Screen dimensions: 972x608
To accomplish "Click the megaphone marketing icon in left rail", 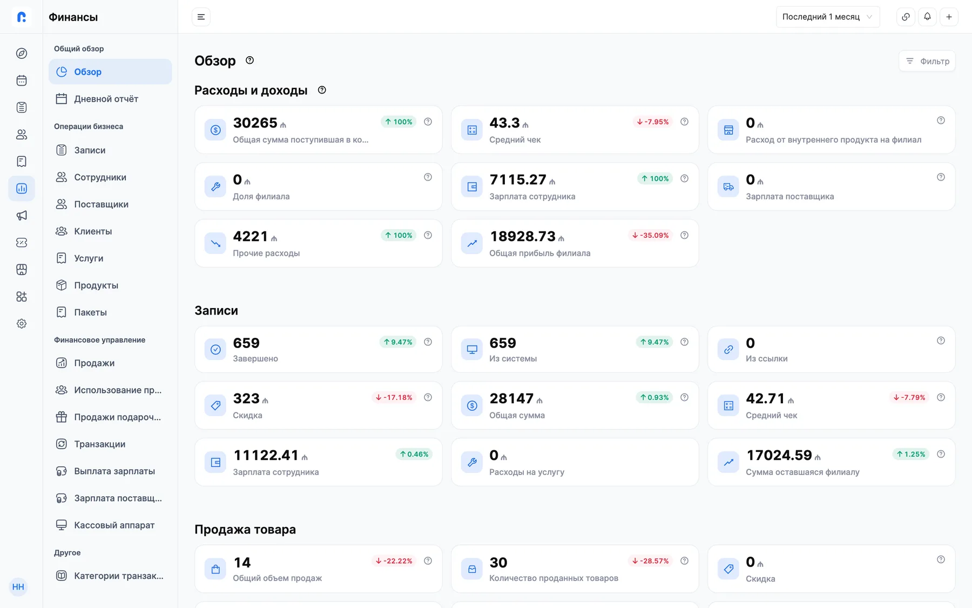I will (22, 216).
